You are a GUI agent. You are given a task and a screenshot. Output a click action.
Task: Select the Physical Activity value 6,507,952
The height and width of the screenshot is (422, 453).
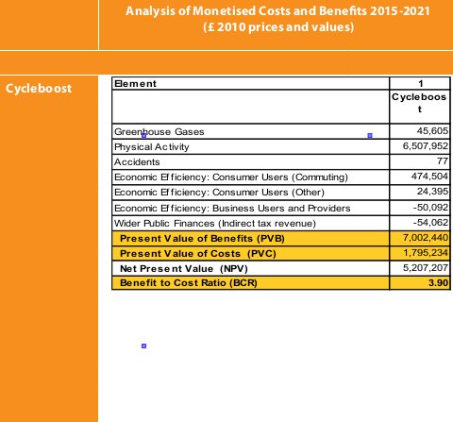pos(426,146)
